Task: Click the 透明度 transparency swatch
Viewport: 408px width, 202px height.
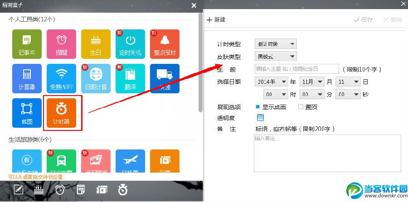Action: [260, 117]
